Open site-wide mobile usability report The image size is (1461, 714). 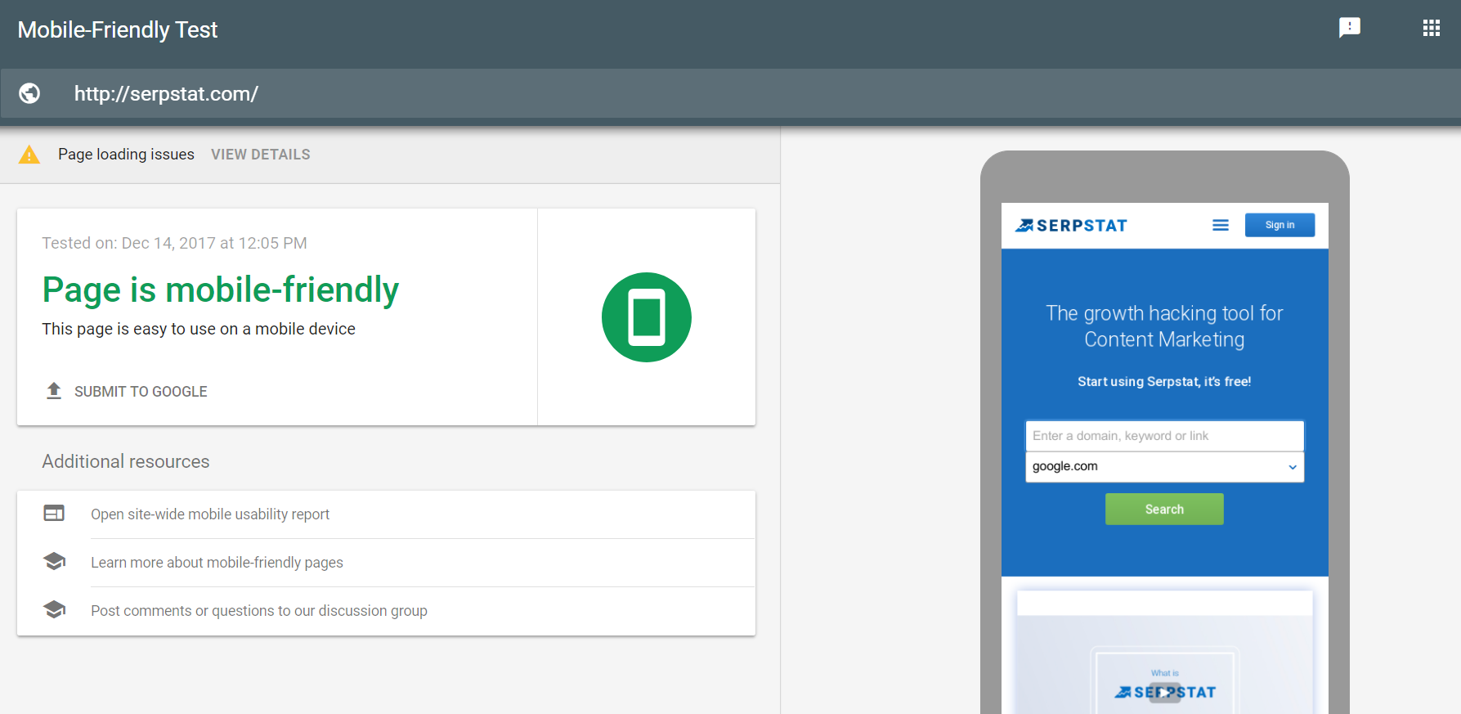click(210, 514)
